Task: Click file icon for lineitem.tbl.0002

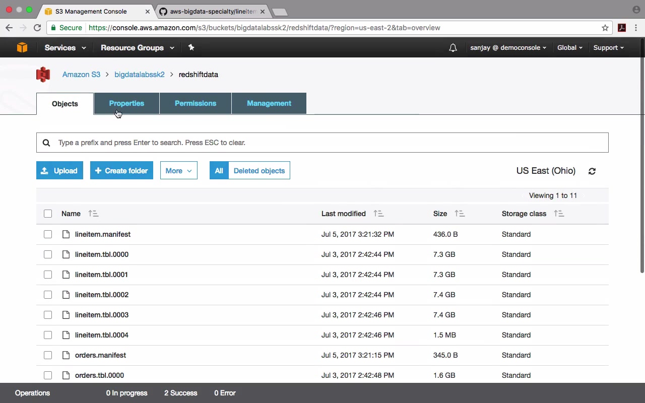Action: [x=66, y=295]
